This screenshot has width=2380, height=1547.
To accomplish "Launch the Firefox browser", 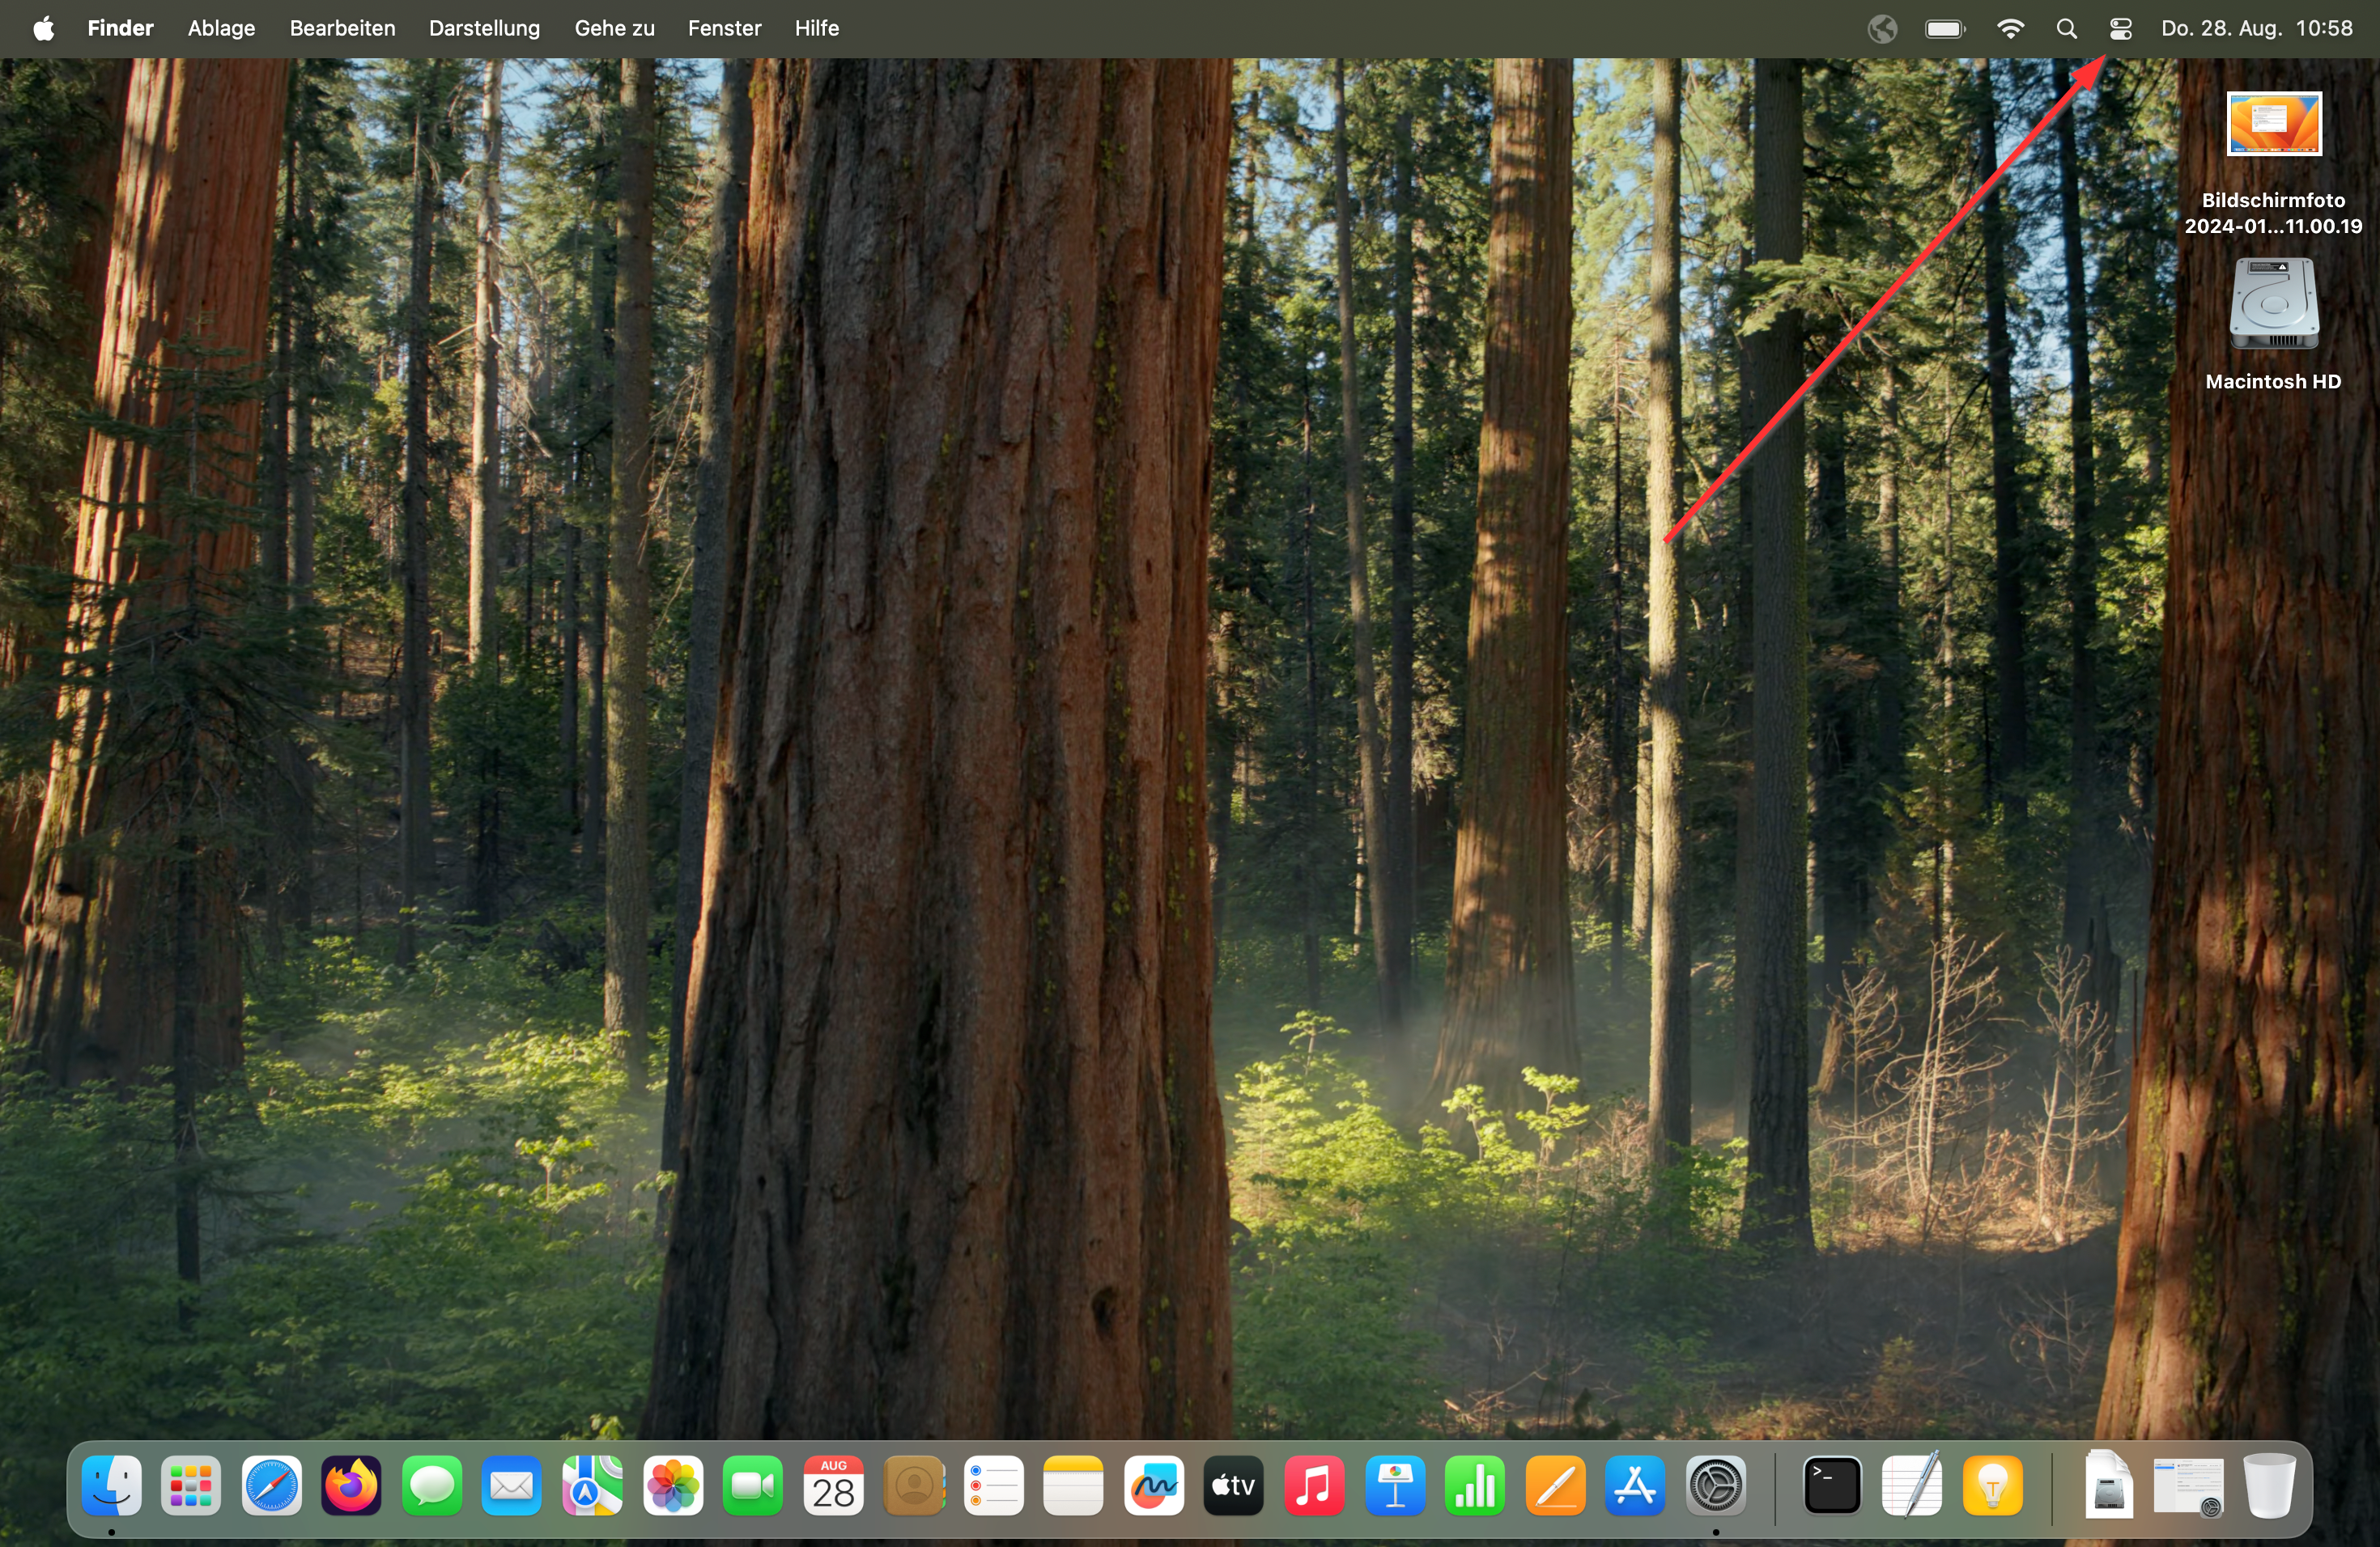I will [x=350, y=1487].
